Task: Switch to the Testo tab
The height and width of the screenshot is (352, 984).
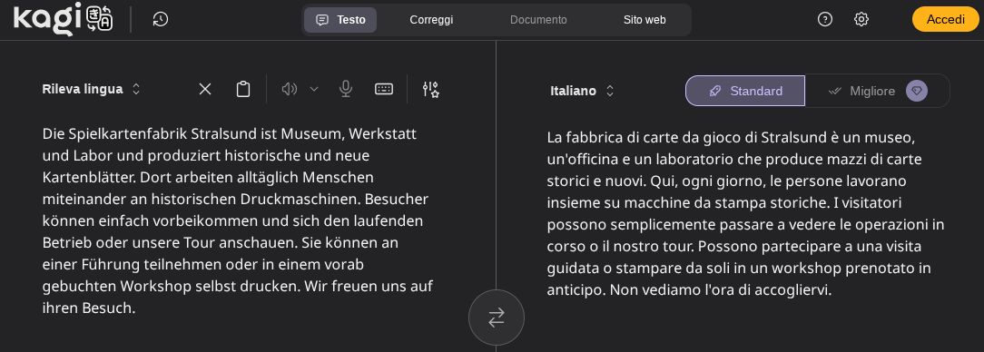Action: tap(340, 19)
